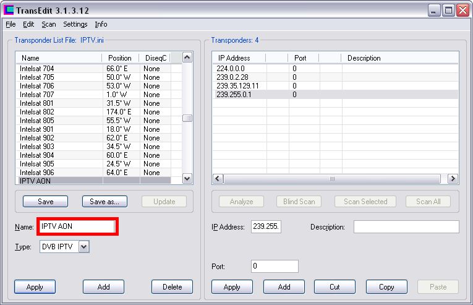Close the TransEdit window

(462, 11)
